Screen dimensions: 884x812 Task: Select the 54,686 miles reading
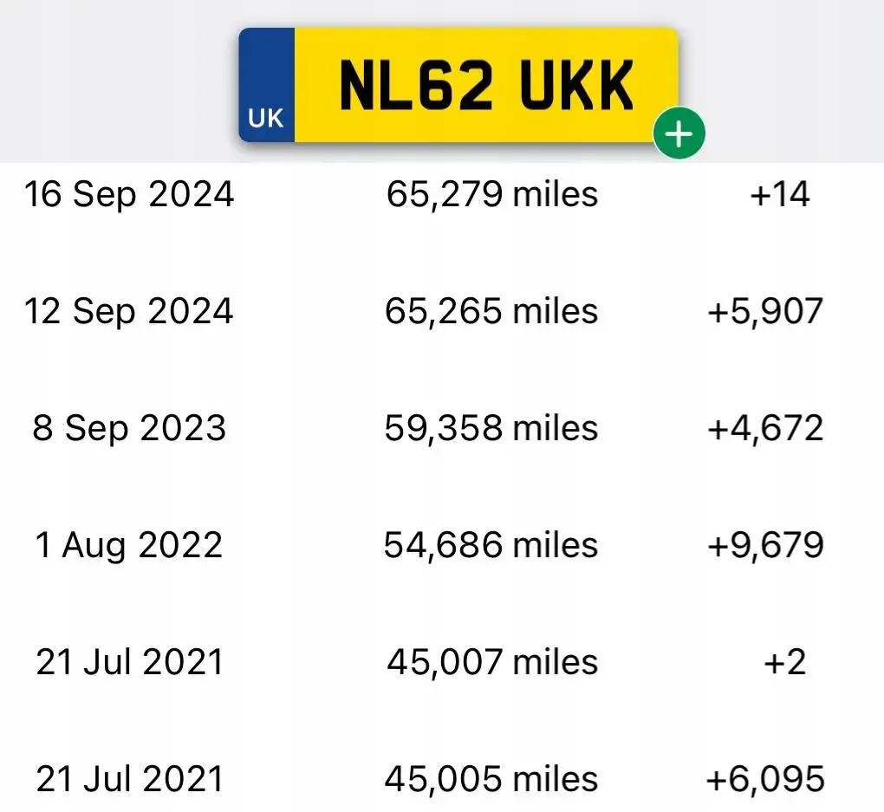491,545
